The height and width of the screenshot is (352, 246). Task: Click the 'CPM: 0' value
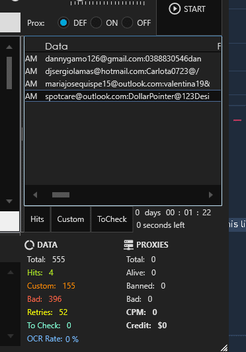click(x=142, y=312)
